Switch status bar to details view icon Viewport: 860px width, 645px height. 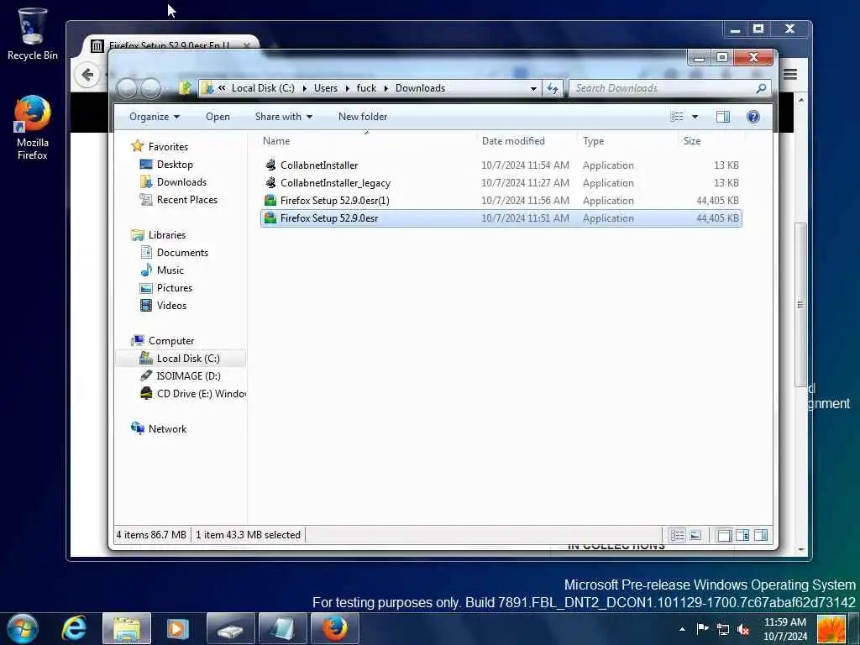tap(678, 535)
